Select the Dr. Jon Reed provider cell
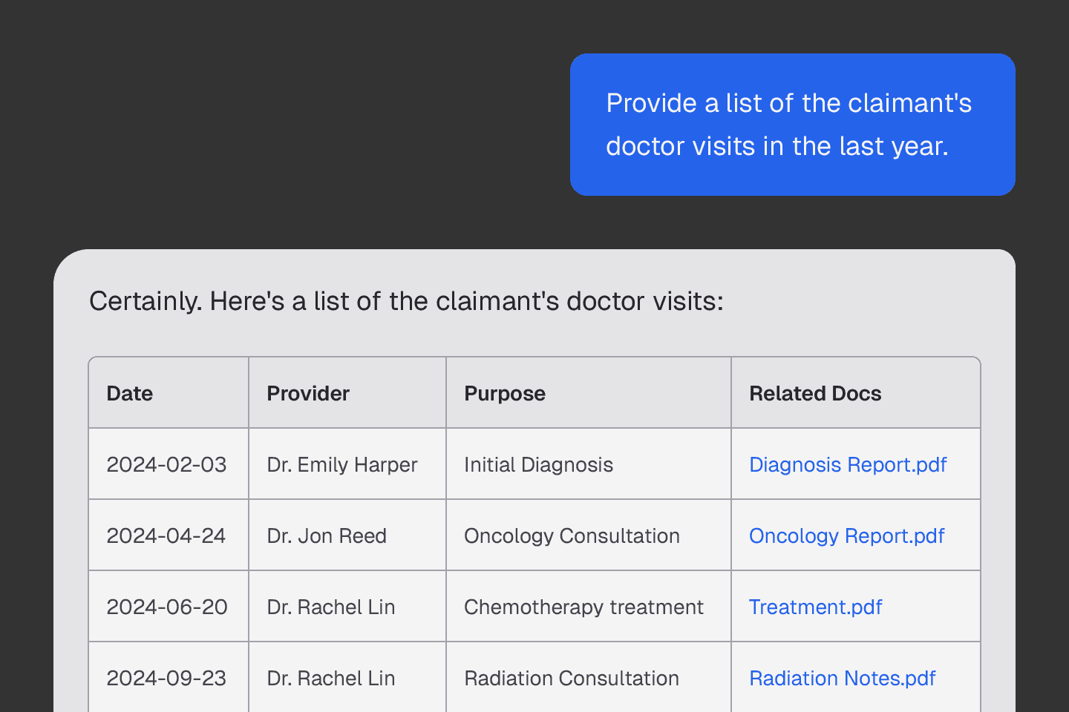This screenshot has height=712, width=1069. (x=327, y=536)
